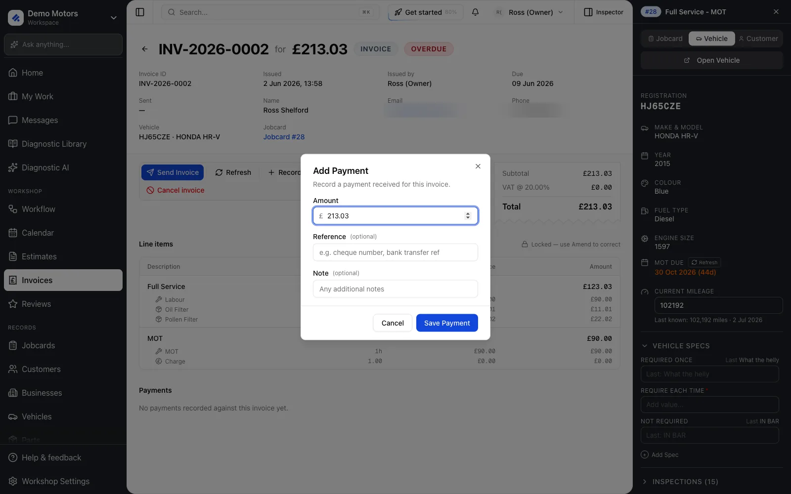Open Reviews in sidebar
Viewport: 791px width, 494px height.
pyautogui.click(x=63, y=304)
